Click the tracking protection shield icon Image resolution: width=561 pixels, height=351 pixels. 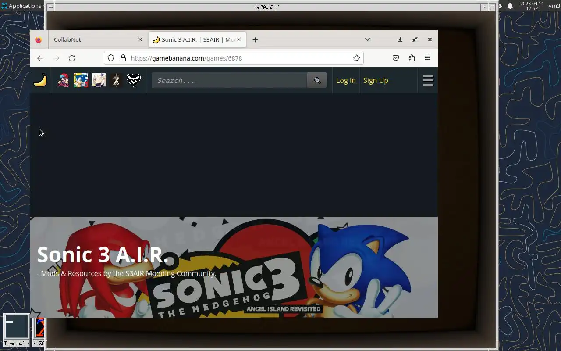111,58
